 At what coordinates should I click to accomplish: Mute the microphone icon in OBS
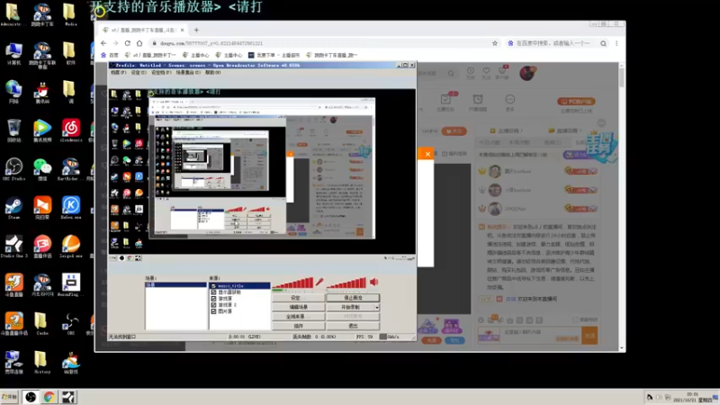[319, 282]
